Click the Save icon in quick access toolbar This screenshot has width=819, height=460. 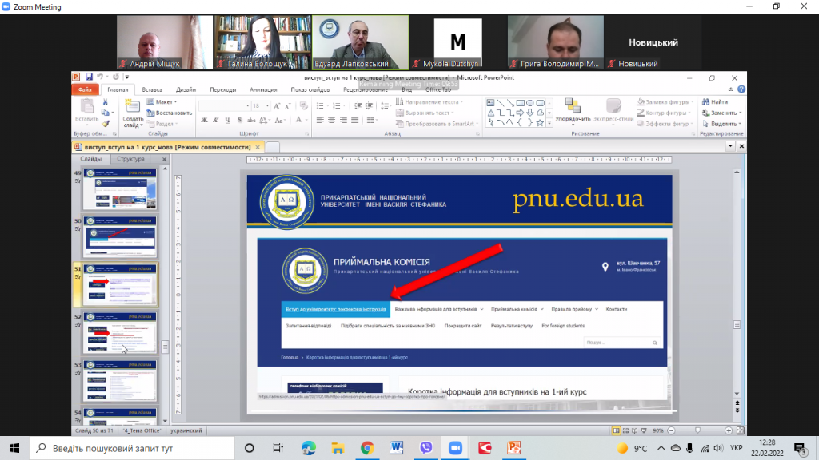(88, 77)
